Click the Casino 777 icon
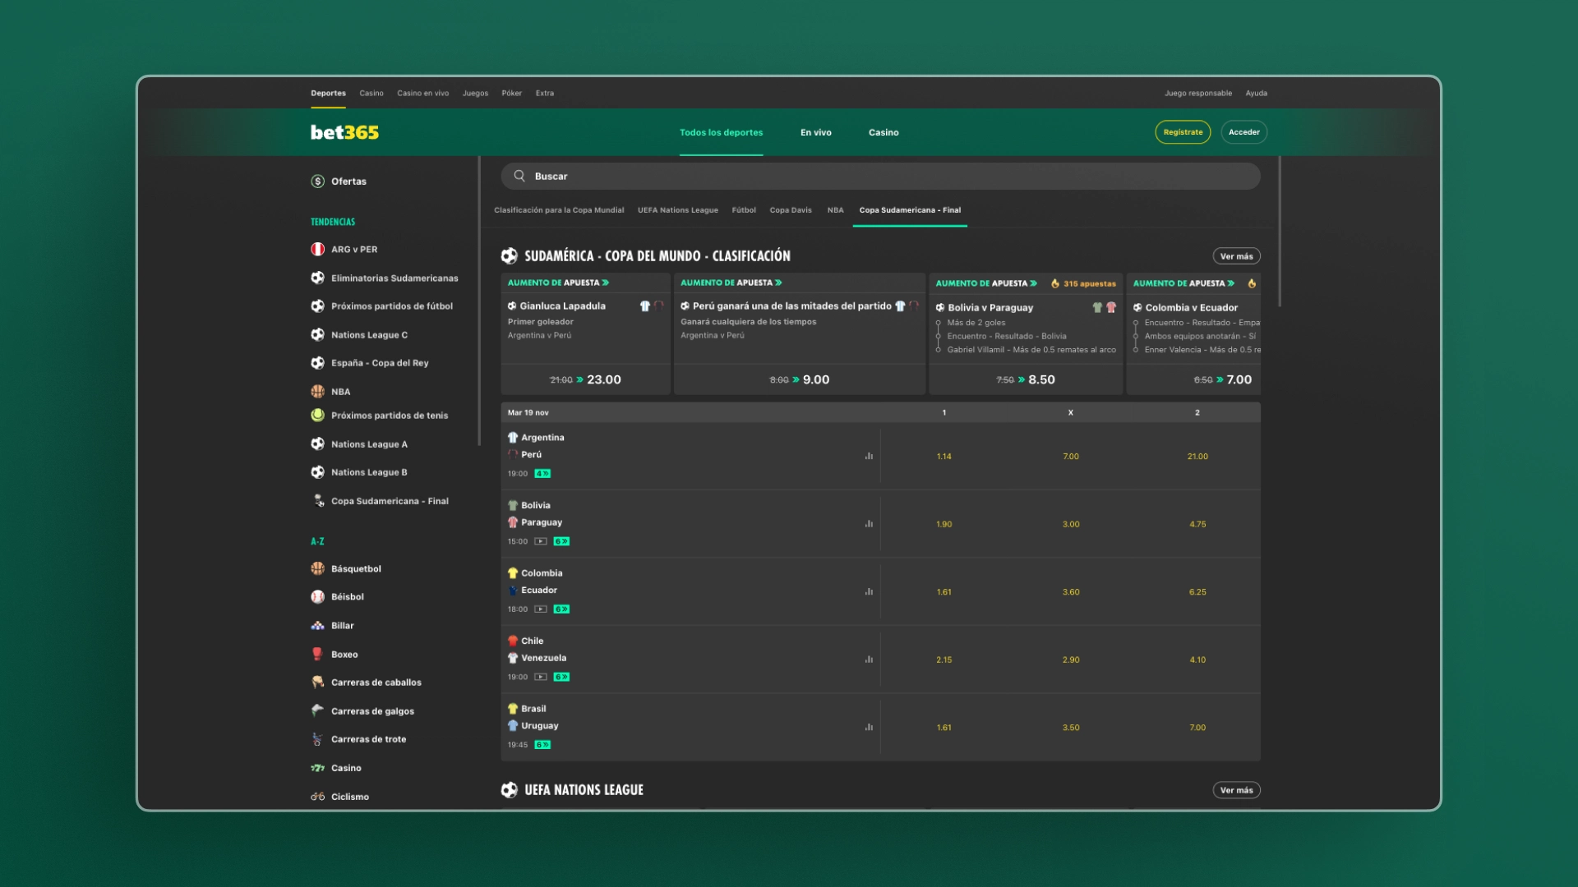This screenshot has height=887, width=1578. coord(317,768)
